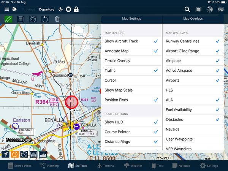This screenshot has width=228, height=171.
Task: Select the green pencil annotation tool
Action: click(x=8, y=19)
